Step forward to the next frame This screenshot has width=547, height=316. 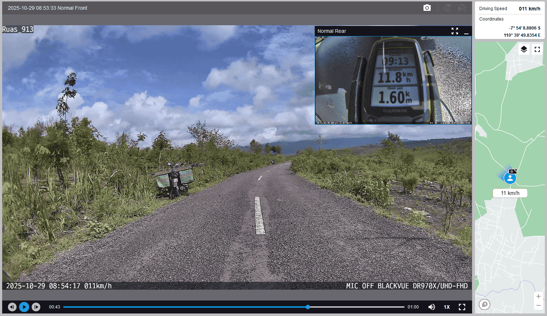(36, 307)
